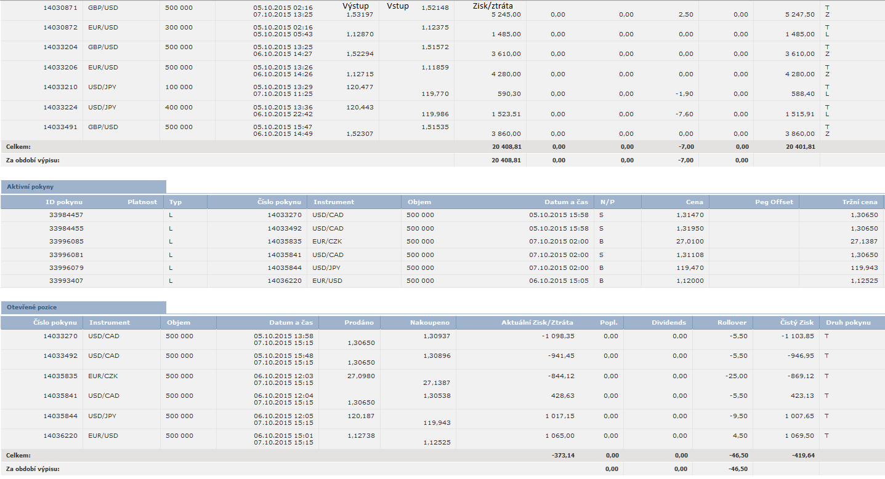Click the sold price 1,12738

[361, 435]
